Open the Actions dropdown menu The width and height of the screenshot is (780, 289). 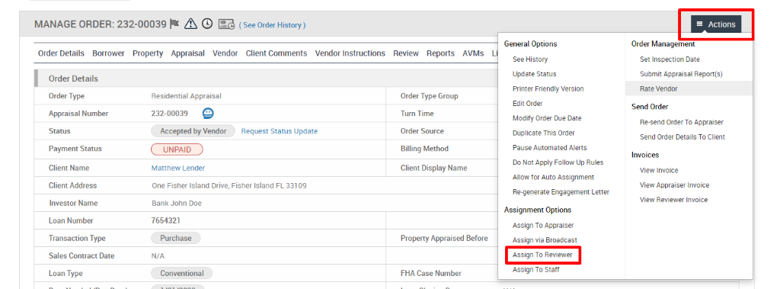[x=716, y=24]
